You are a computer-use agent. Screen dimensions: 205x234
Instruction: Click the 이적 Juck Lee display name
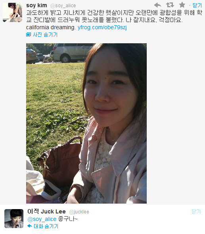click(46, 211)
